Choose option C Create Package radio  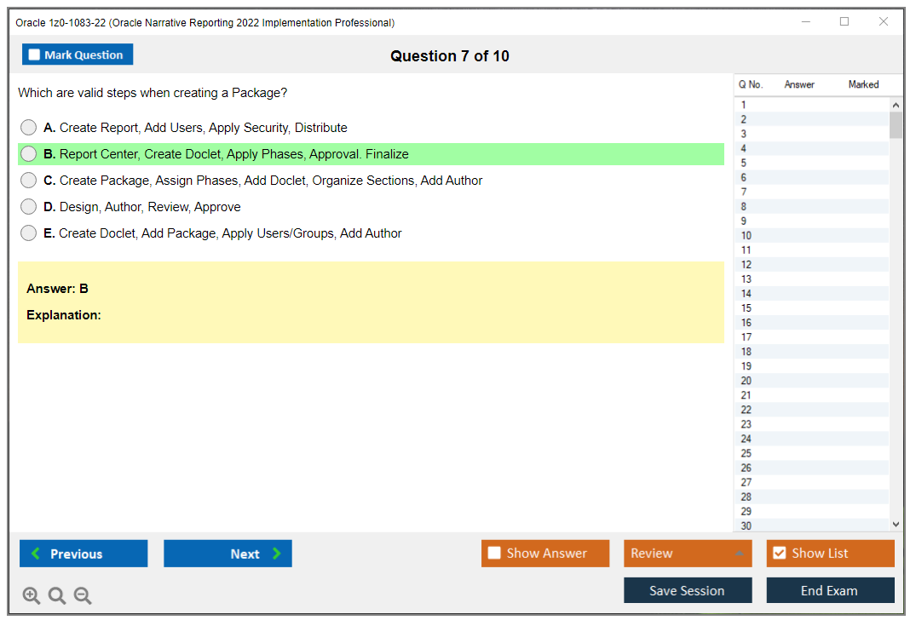click(29, 181)
